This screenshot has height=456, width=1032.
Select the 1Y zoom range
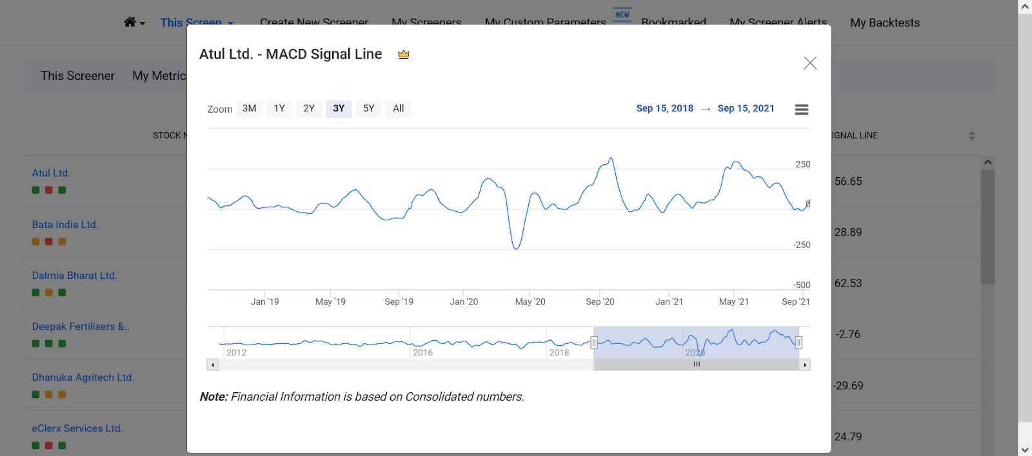tap(279, 109)
